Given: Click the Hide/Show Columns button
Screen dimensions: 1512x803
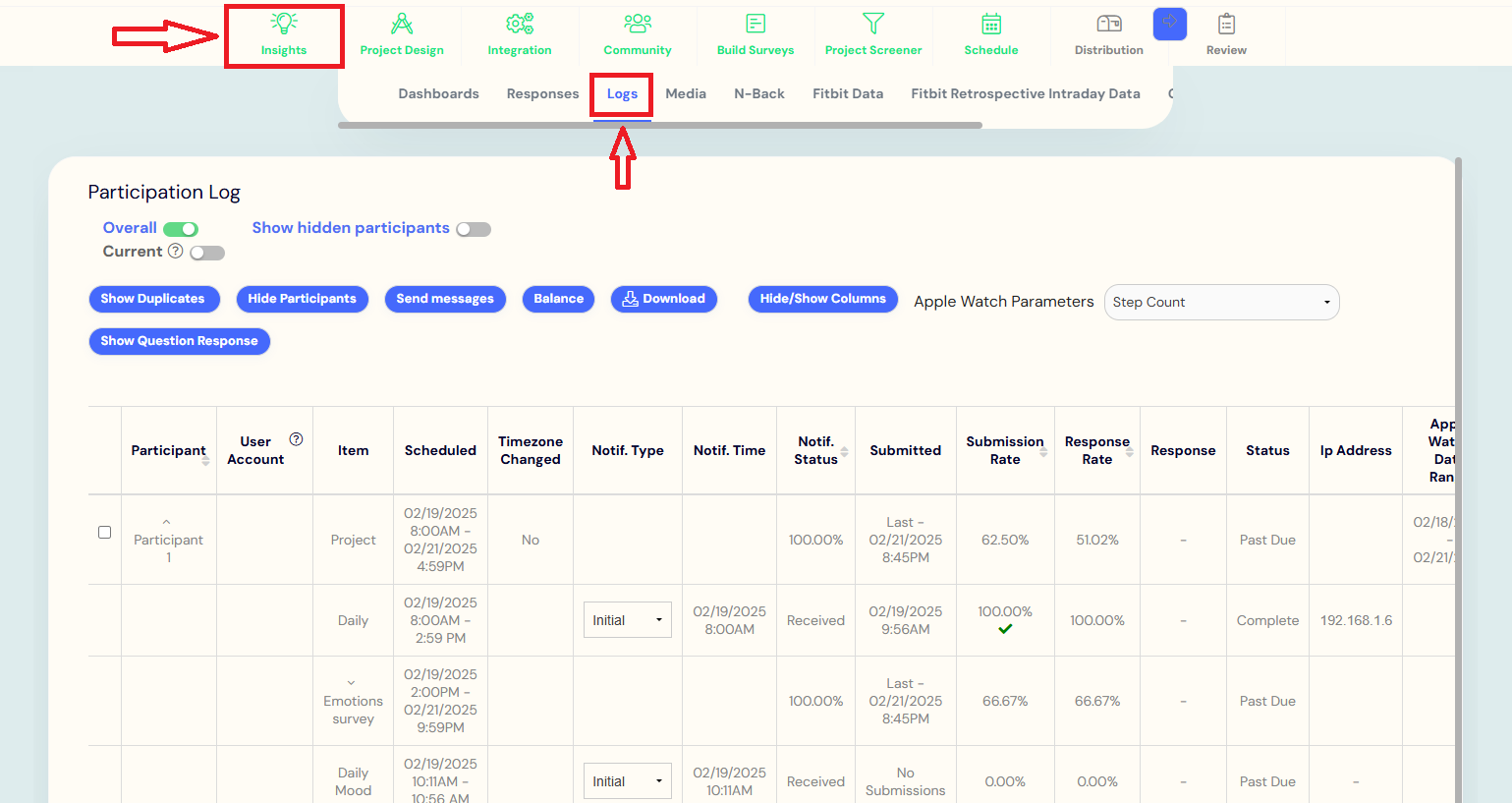Looking at the screenshot, I should click(823, 299).
